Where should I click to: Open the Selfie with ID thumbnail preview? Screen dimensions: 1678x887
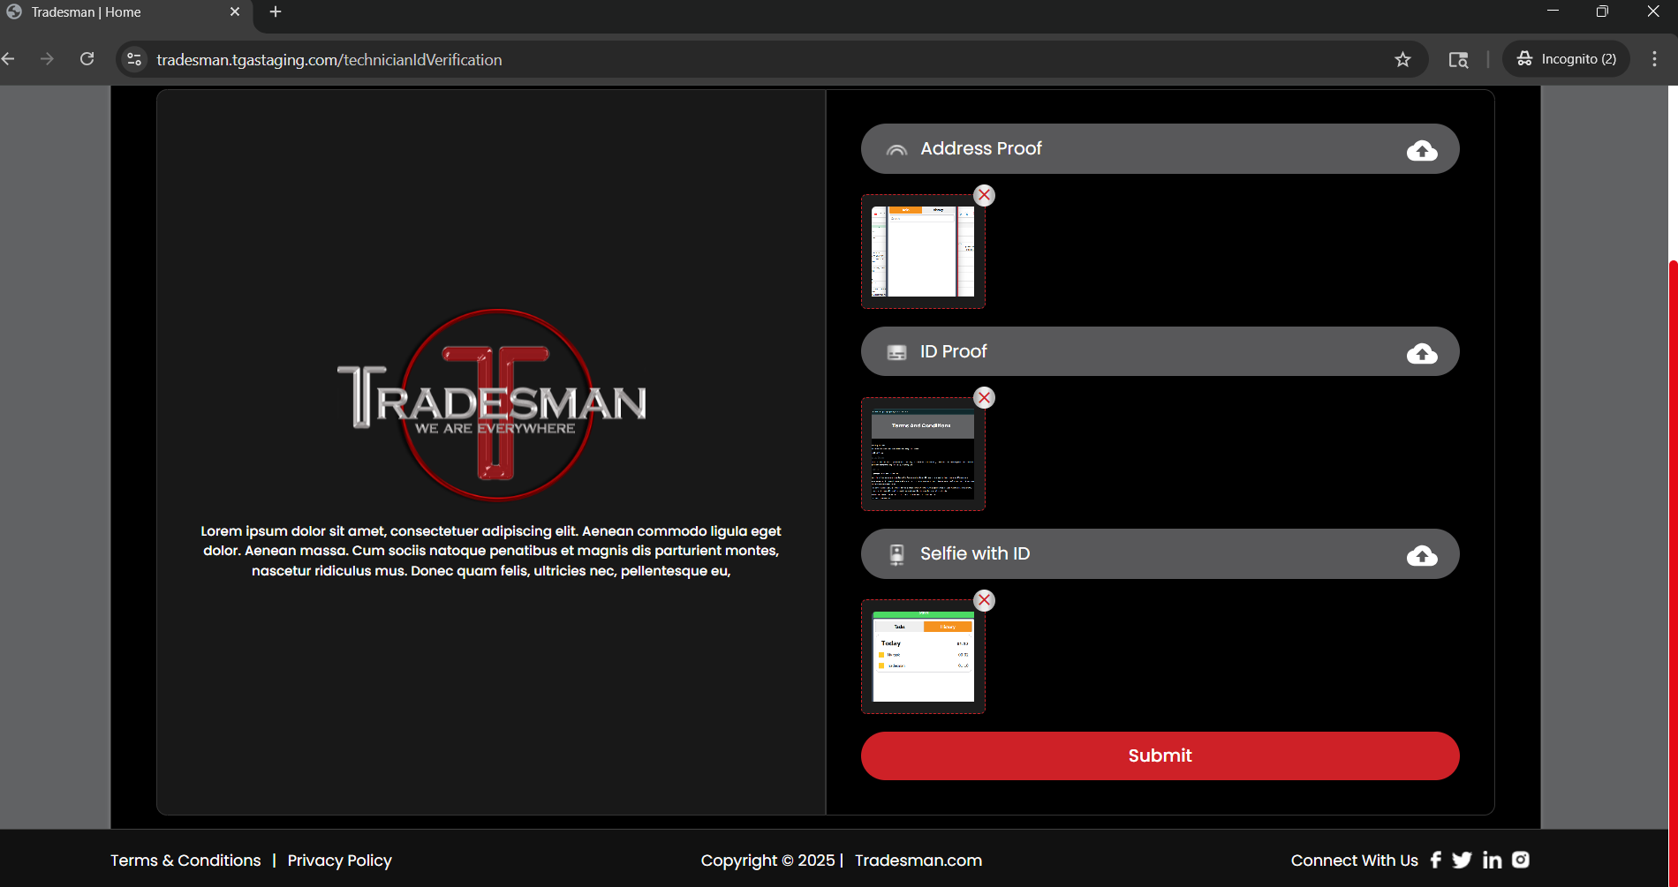(923, 657)
